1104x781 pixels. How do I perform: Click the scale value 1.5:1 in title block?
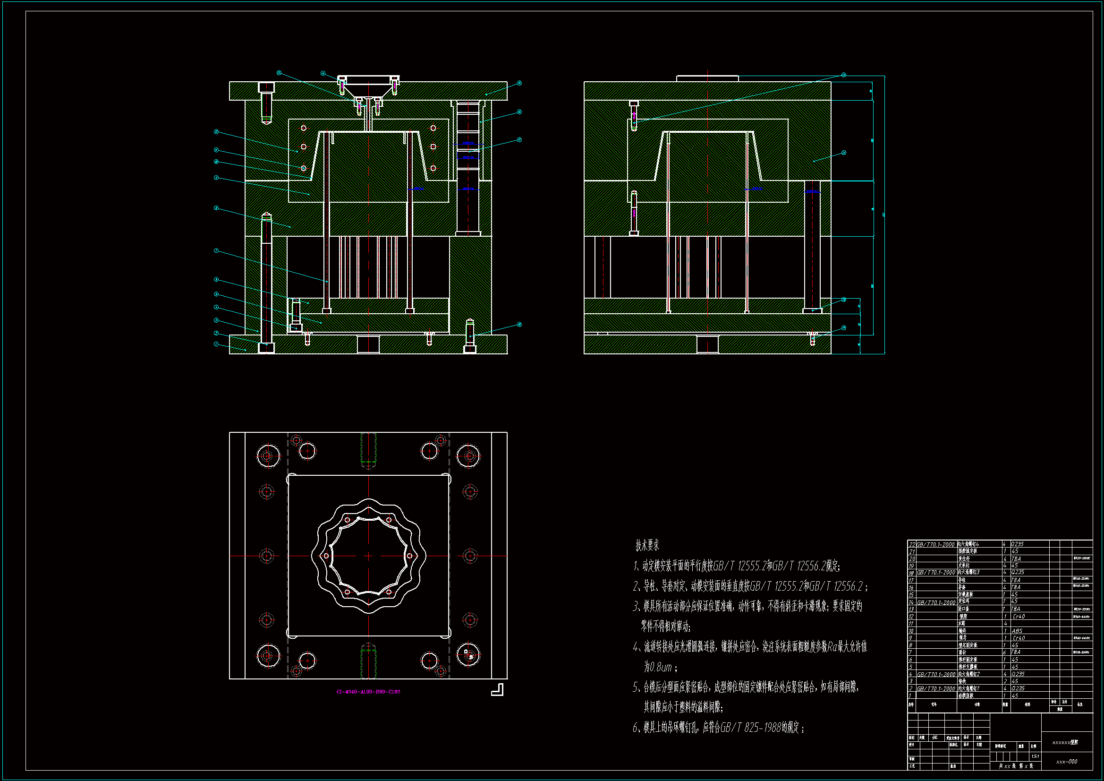[1035, 756]
